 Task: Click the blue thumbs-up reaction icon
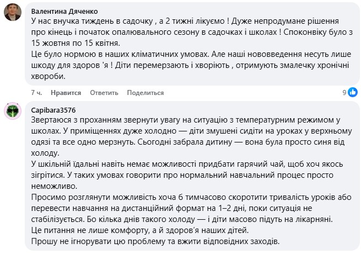(x=353, y=92)
